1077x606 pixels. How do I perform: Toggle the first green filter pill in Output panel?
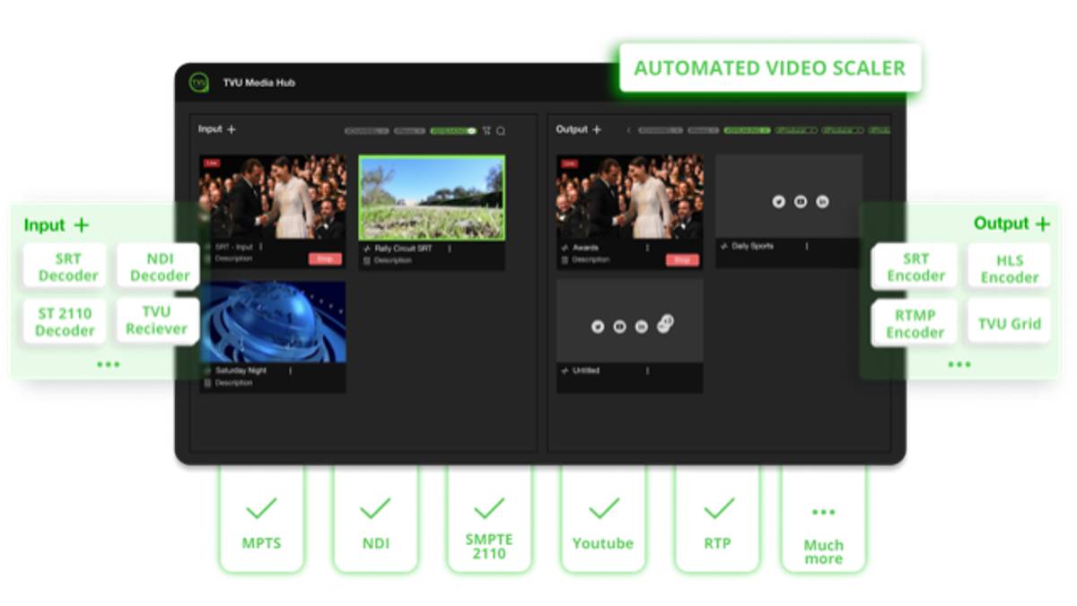[x=747, y=131]
